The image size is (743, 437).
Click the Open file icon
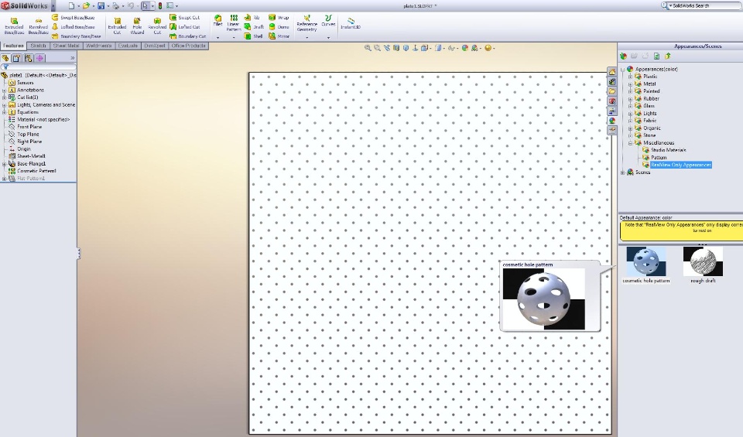click(86, 5)
